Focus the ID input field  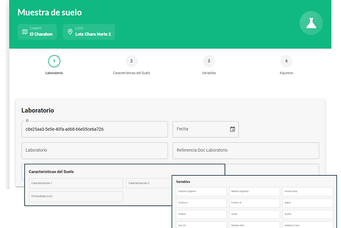[x=95, y=129]
